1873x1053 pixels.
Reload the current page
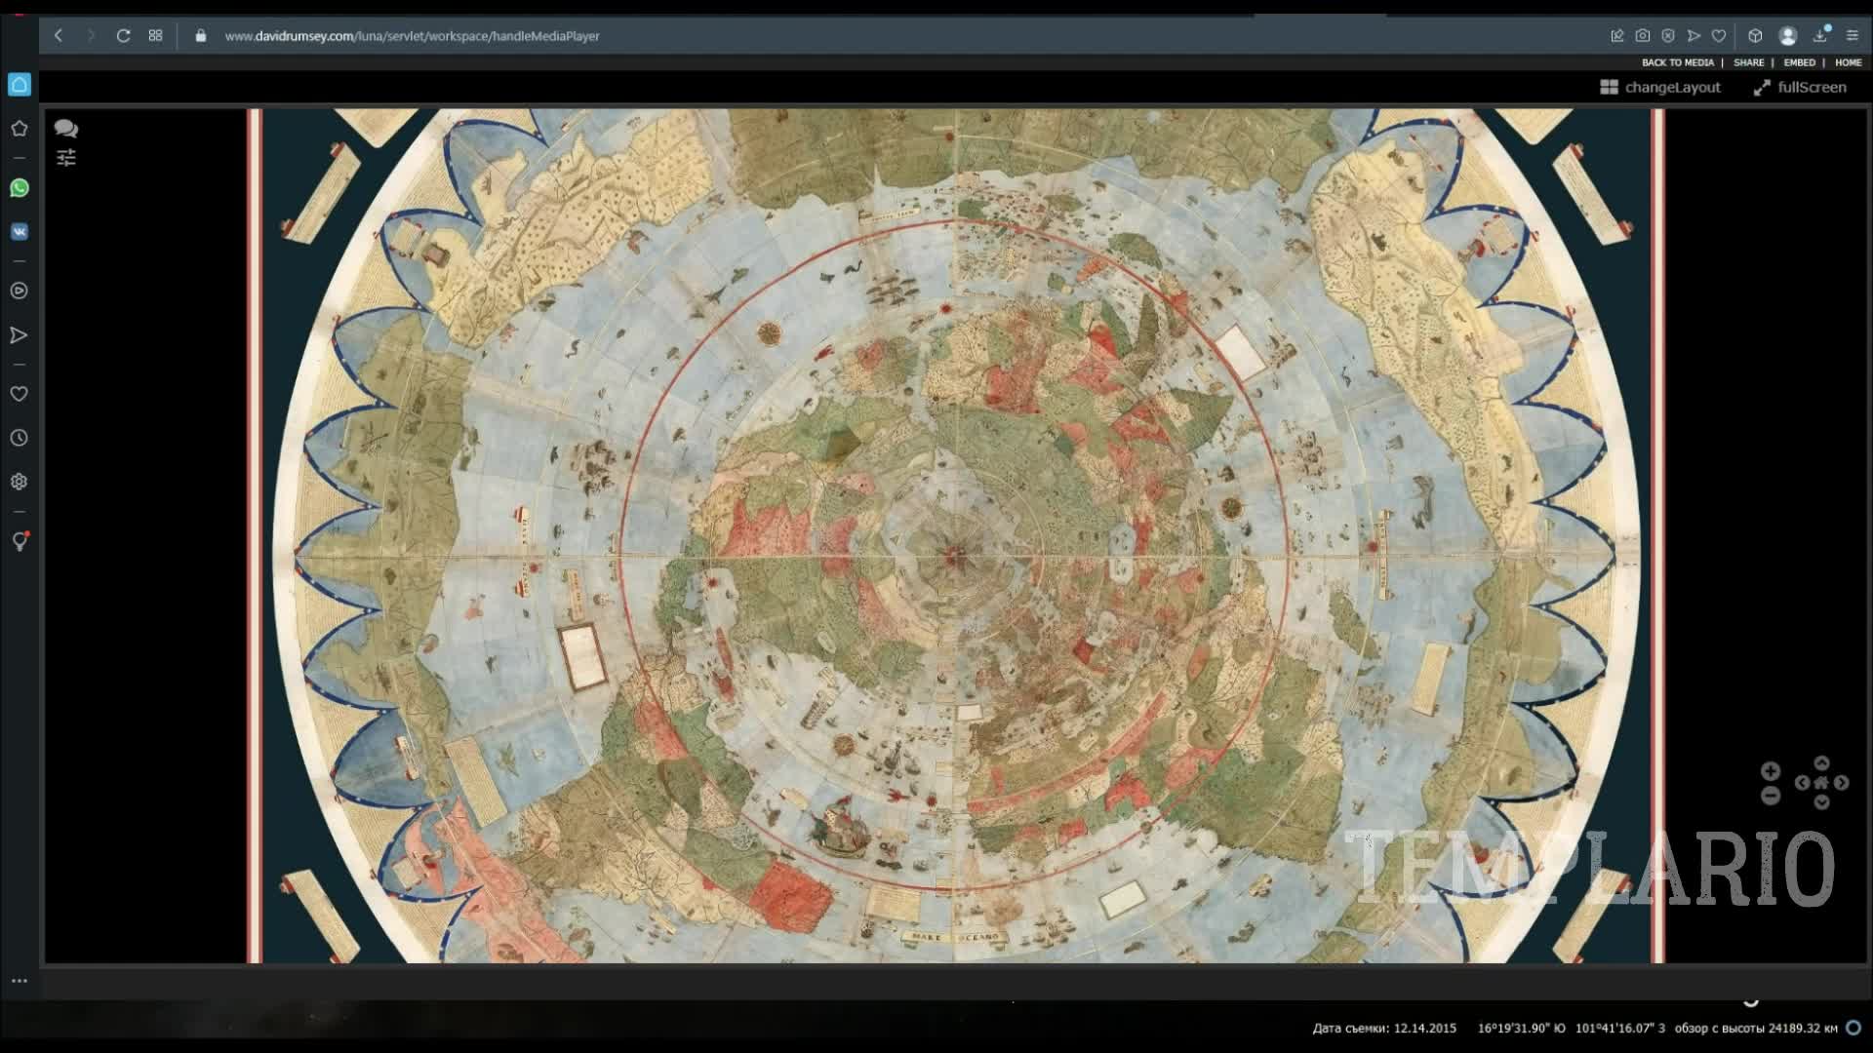click(x=123, y=36)
